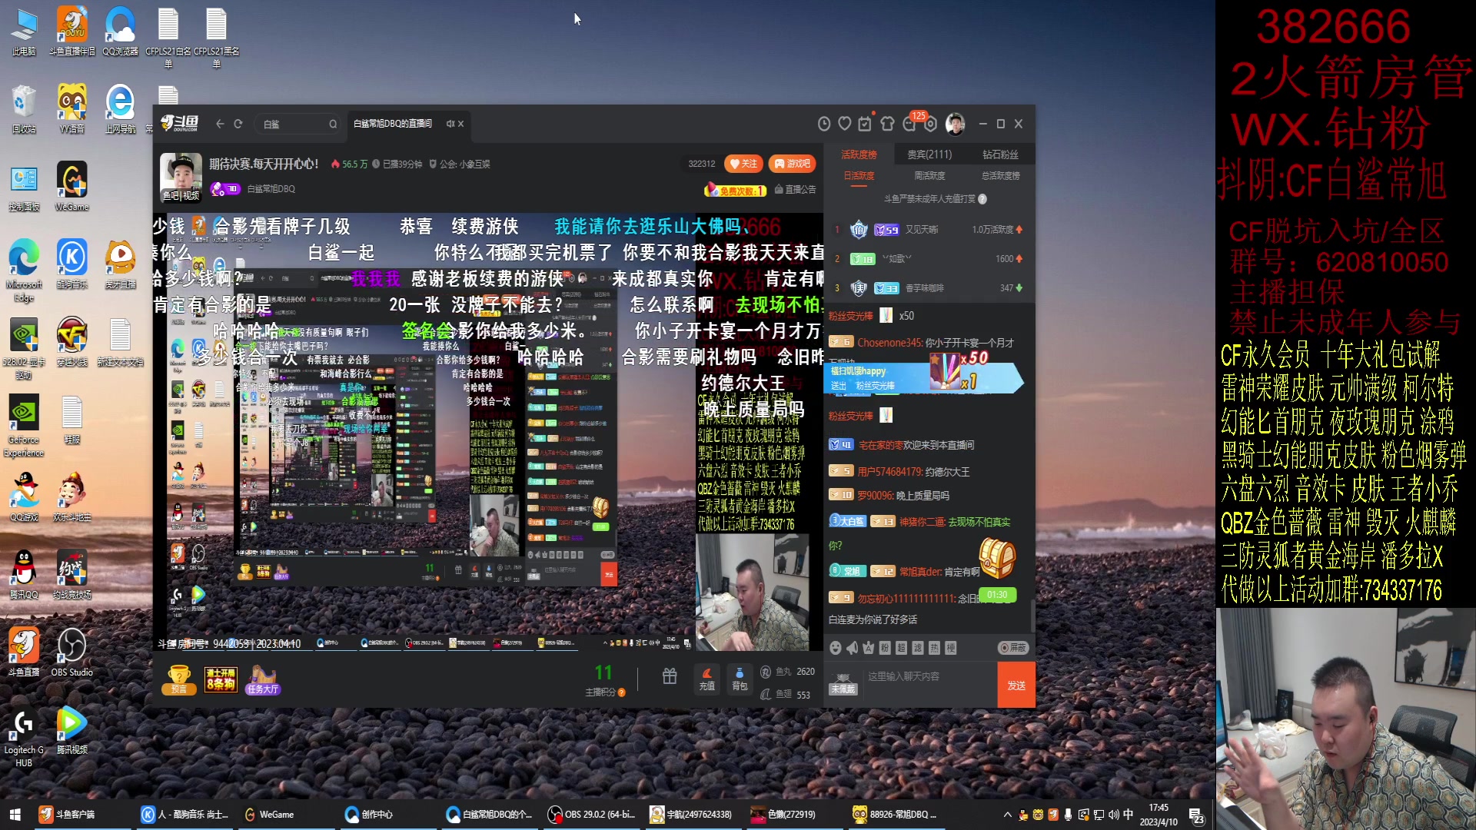Open watch history clock icon
Viewport: 1476px width, 830px height.
click(824, 124)
